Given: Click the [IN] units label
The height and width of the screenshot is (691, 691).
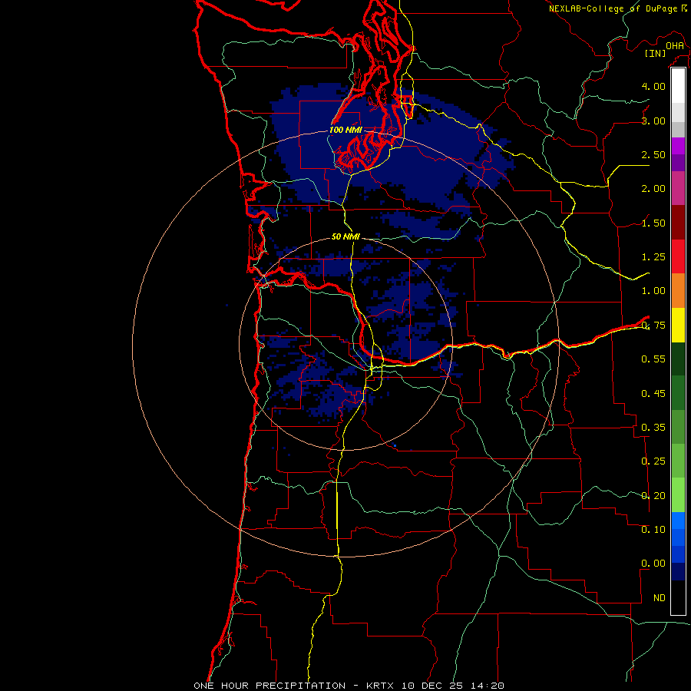Looking at the screenshot, I should click(x=656, y=53).
